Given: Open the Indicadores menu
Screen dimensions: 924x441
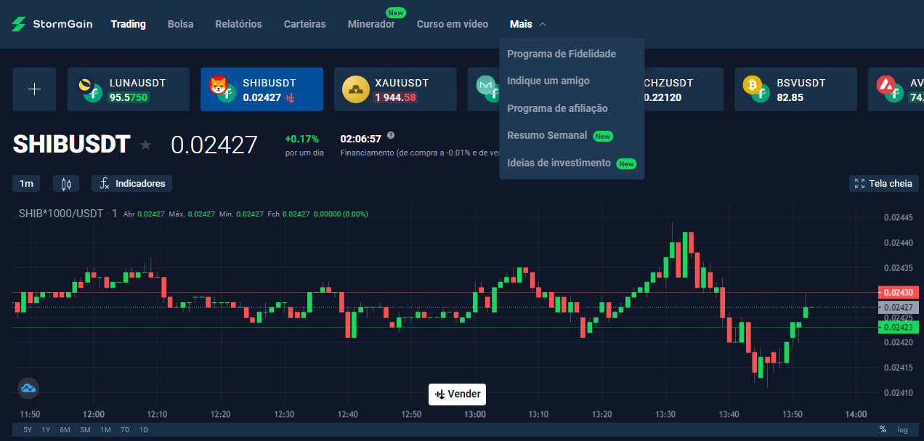Looking at the screenshot, I should coord(131,184).
